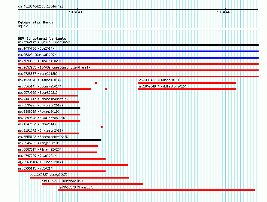Click the black esv3655172 variant bar

60,140
